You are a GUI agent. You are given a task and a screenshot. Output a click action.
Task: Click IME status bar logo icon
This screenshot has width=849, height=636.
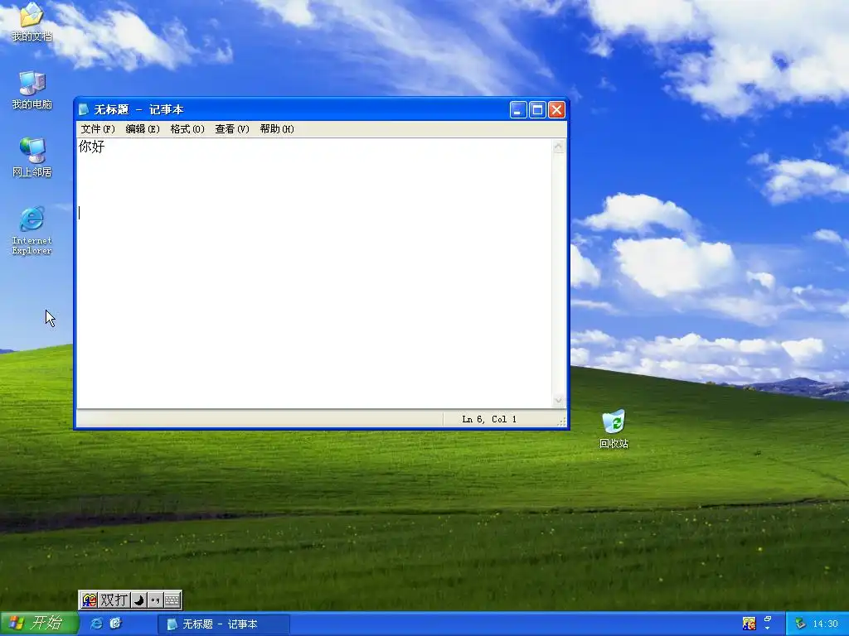tap(90, 600)
